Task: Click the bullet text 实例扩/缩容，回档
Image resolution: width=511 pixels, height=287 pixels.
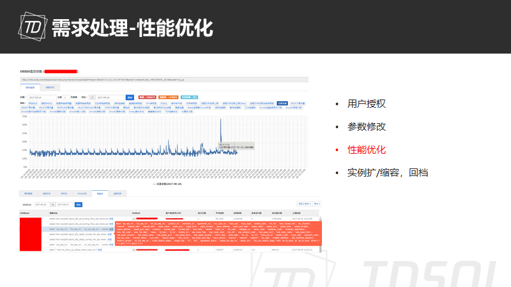Action: (x=388, y=172)
